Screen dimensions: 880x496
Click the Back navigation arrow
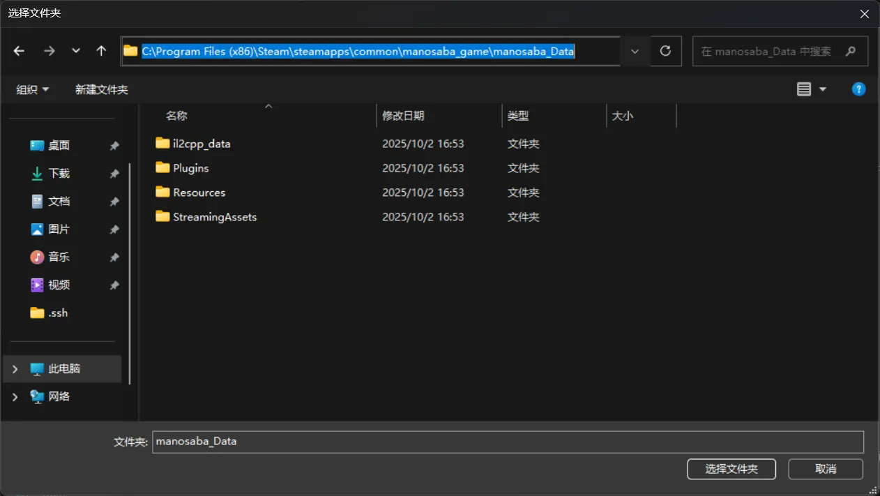tap(19, 51)
